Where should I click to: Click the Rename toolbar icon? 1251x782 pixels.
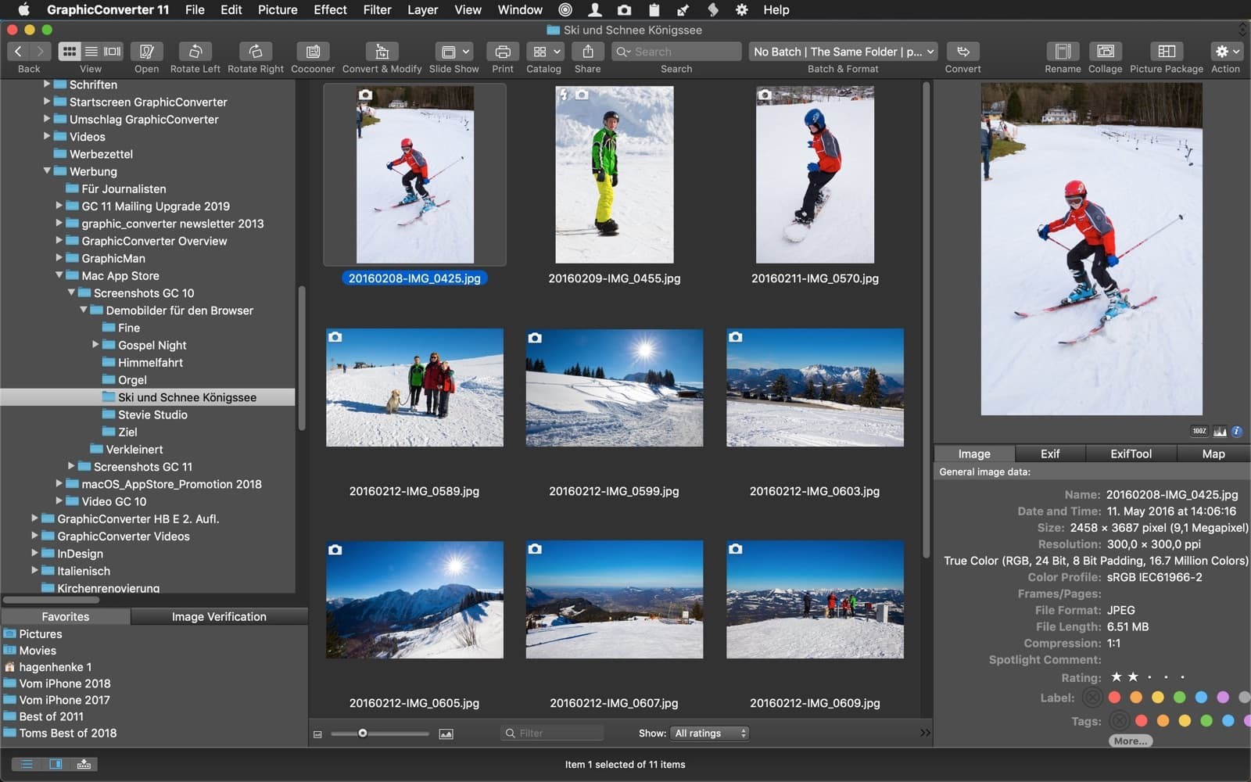1063,52
